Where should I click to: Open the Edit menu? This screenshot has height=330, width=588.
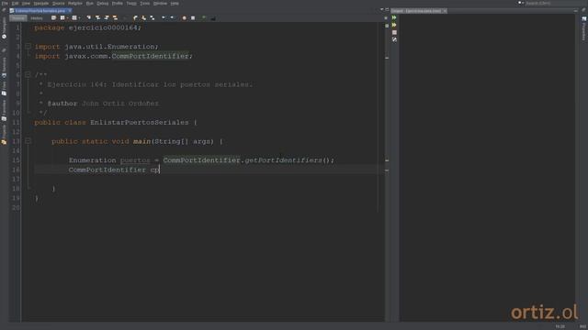click(15, 4)
